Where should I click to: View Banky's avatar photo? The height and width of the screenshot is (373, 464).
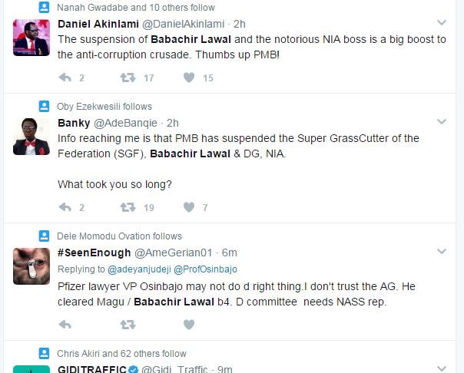click(31, 137)
